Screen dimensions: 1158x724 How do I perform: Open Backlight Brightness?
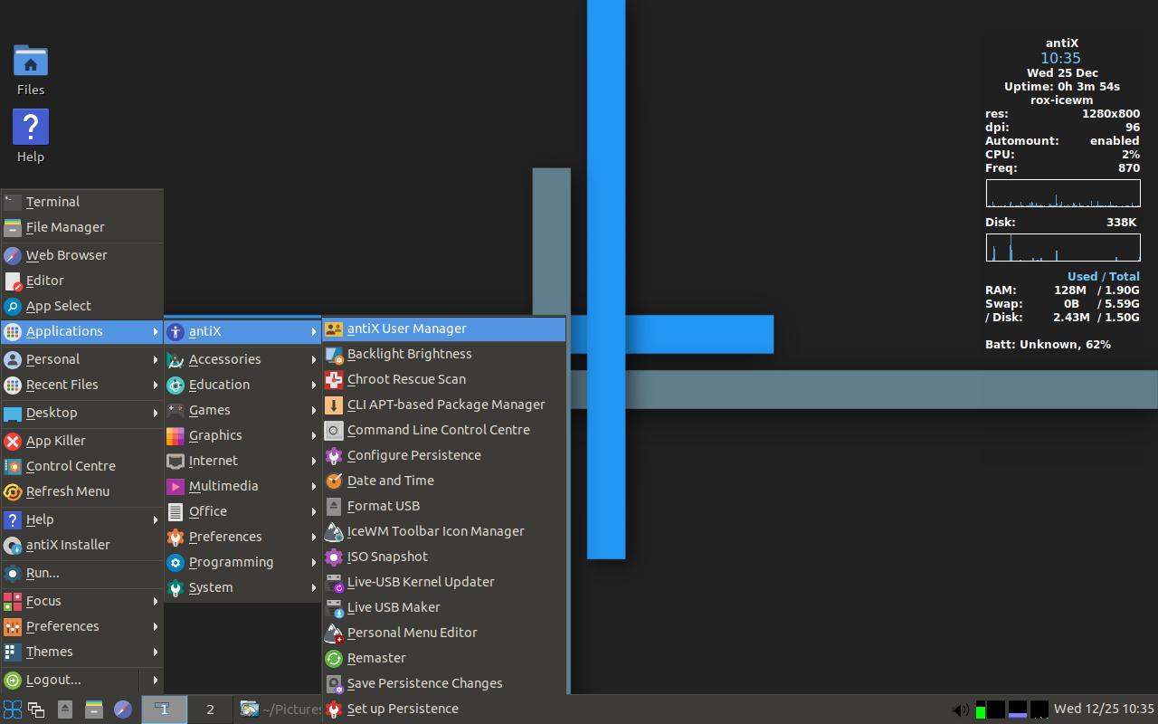coord(444,354)
